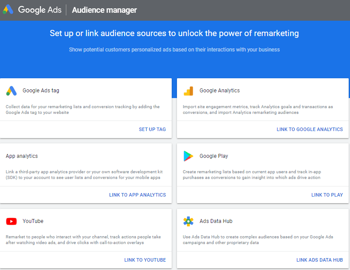Click the Ads Data Hub card title

point(216,221)
